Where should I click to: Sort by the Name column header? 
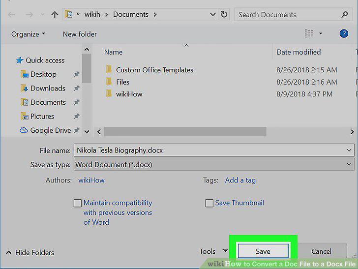point(113,52)
